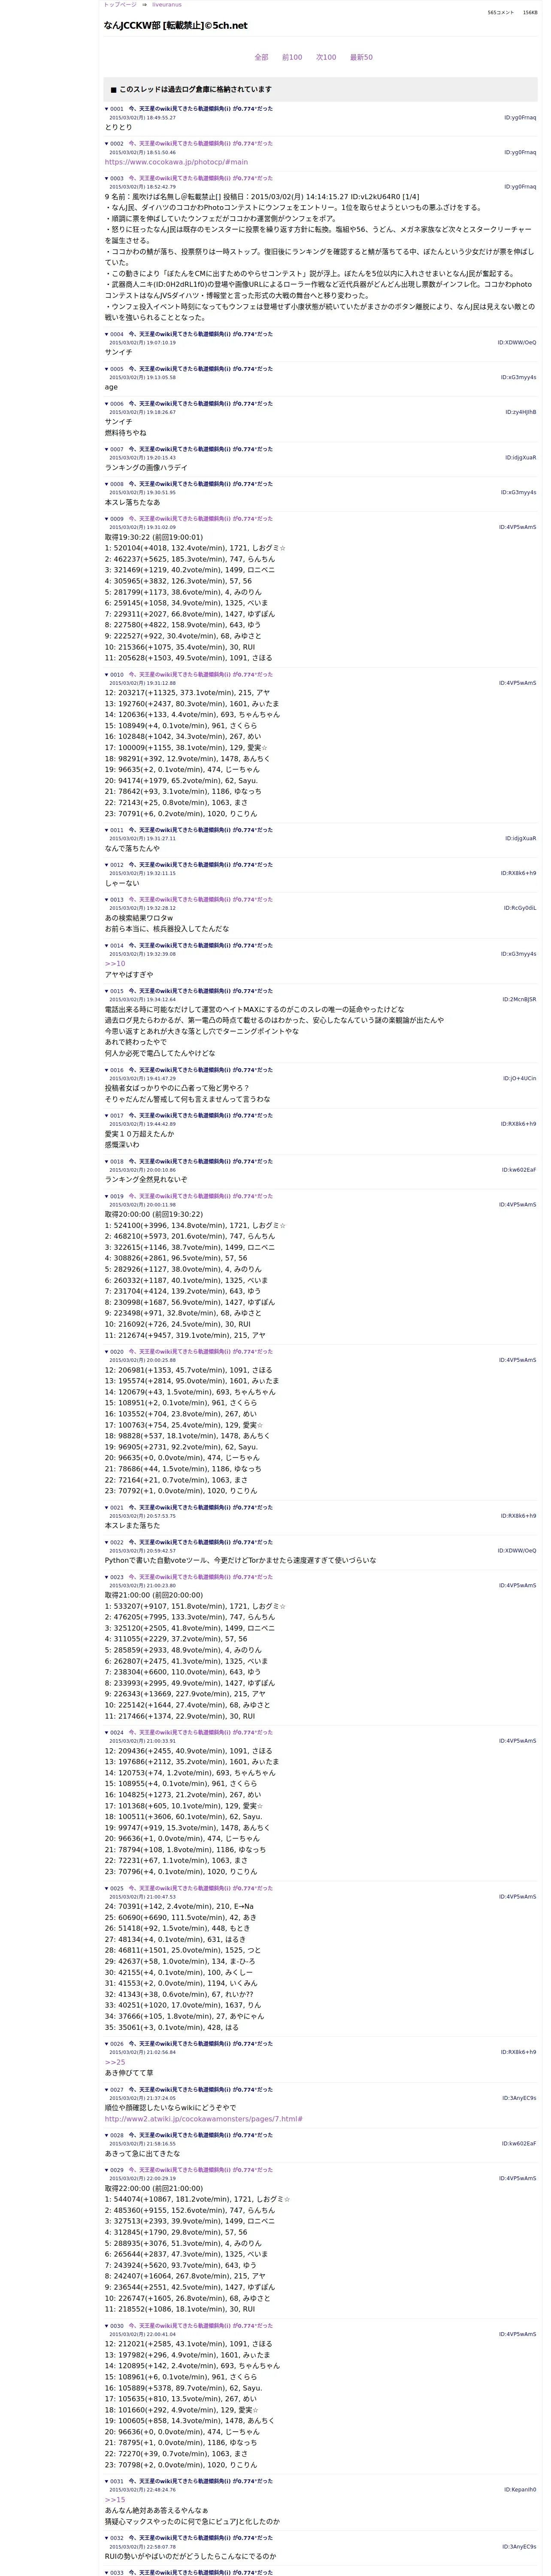Expand the menu triangle of post 0029

[107, 2170]
